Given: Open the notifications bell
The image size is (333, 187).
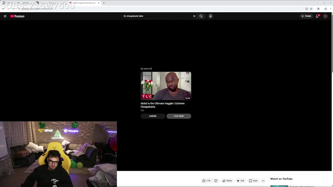Looking at the screenshot, I should pos(317,16).
